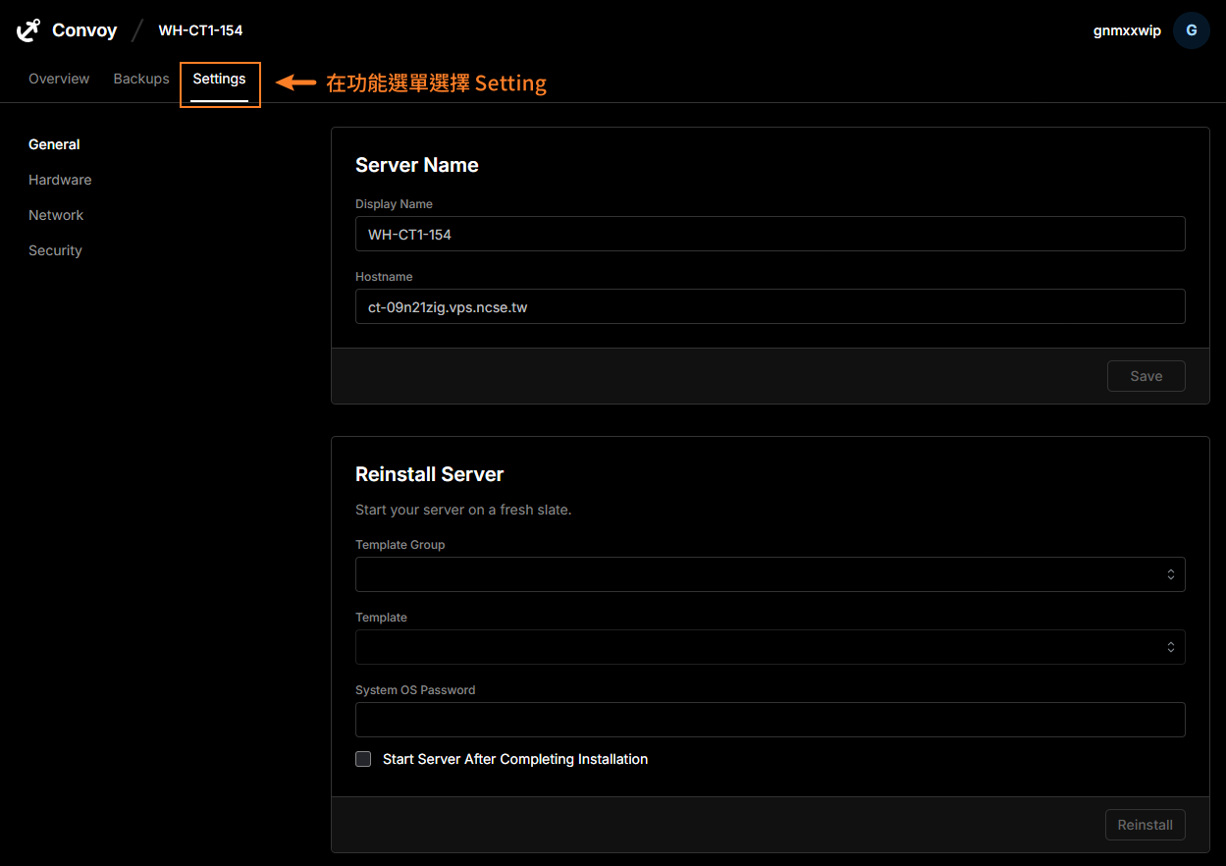
Task: Click 'Start your server on a fresh slate.' text
Action: [x=463, y=510]
